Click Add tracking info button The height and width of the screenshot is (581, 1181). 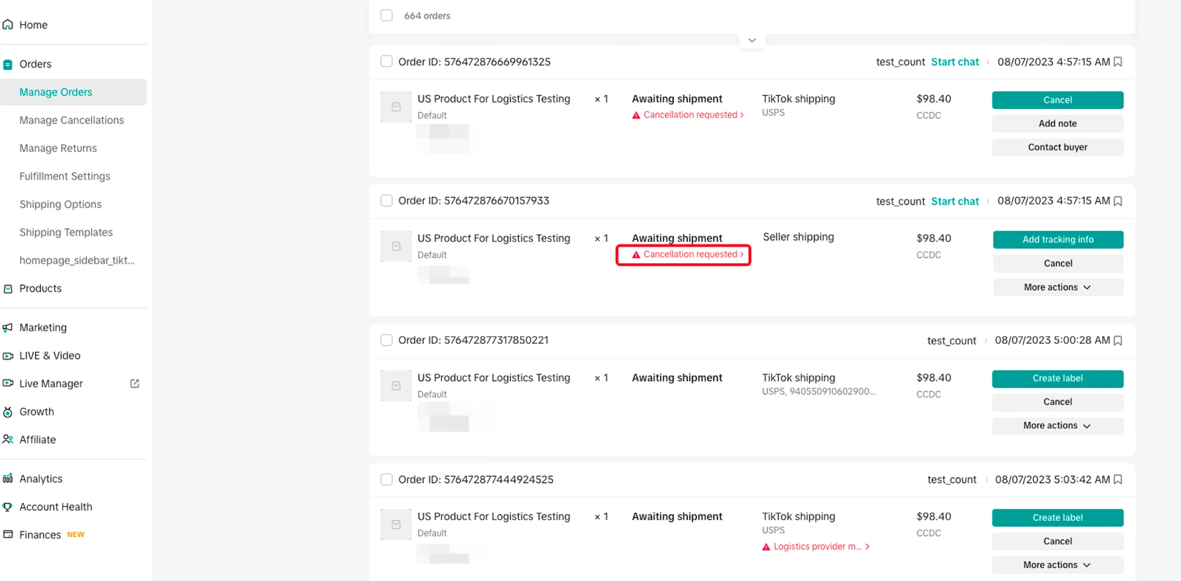coord(1058,239)
